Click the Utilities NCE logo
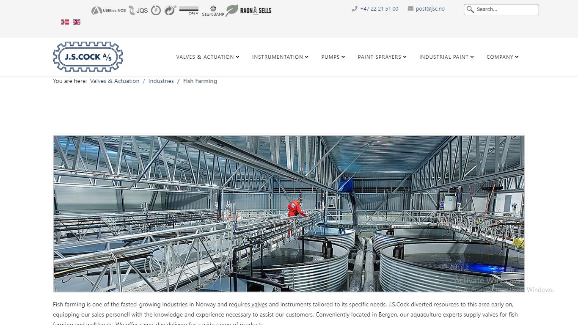This screenshot has height=325, width=578. click(109, 11)
